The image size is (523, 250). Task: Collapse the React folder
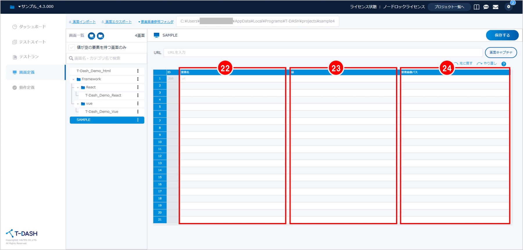tap(78, 87)
